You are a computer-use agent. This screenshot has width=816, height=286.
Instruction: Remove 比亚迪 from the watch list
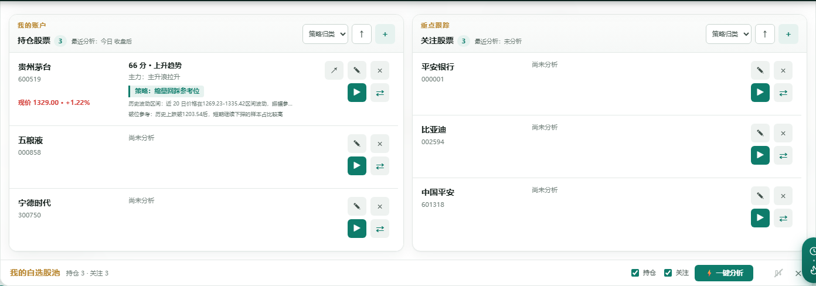[783, 133]
